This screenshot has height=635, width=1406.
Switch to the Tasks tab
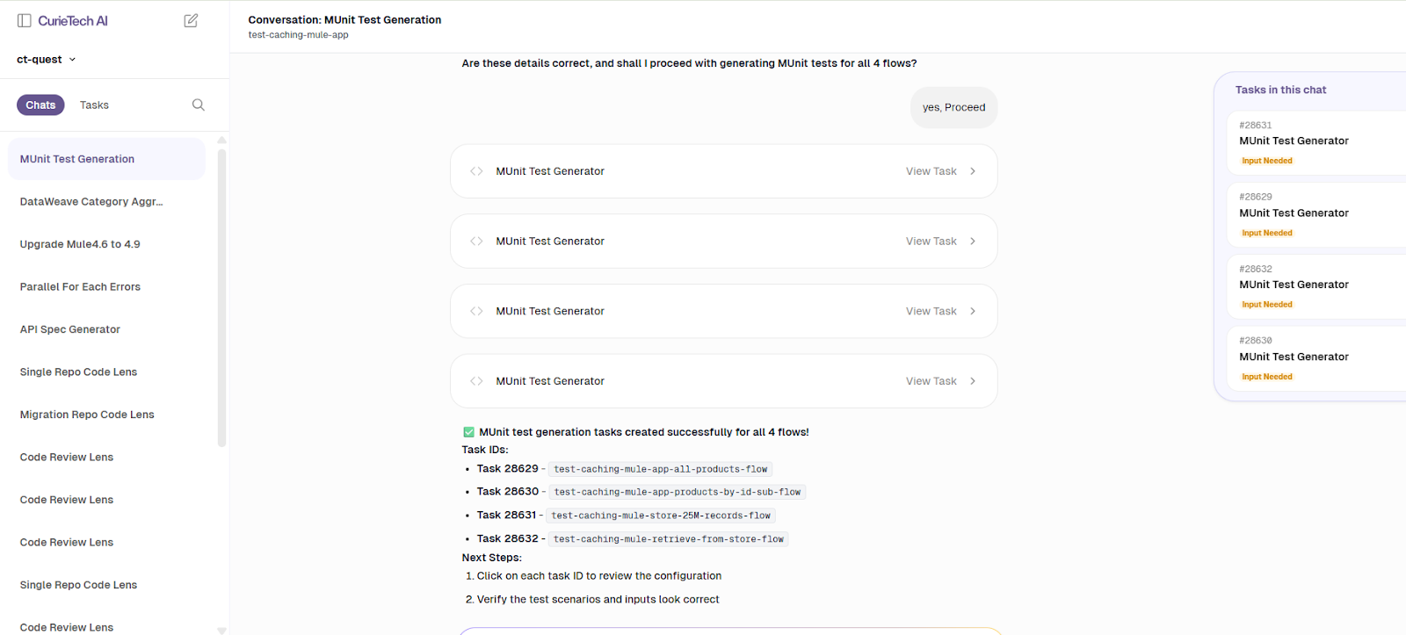click(x=94, y=105)
